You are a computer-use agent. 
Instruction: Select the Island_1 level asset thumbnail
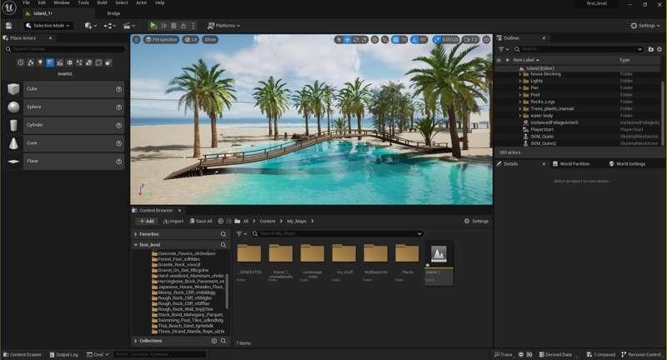pyautogui.click(x=439, y=263)
